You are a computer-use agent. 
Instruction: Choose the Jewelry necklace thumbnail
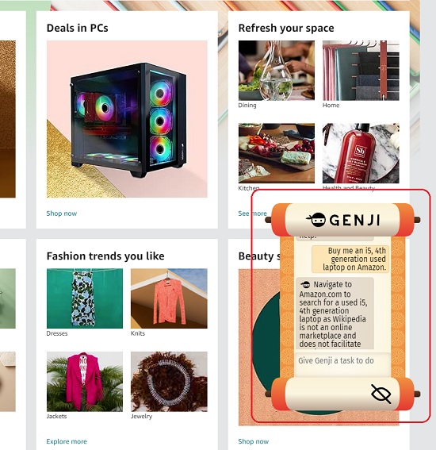pyautogui.click(x=169, y=382)
